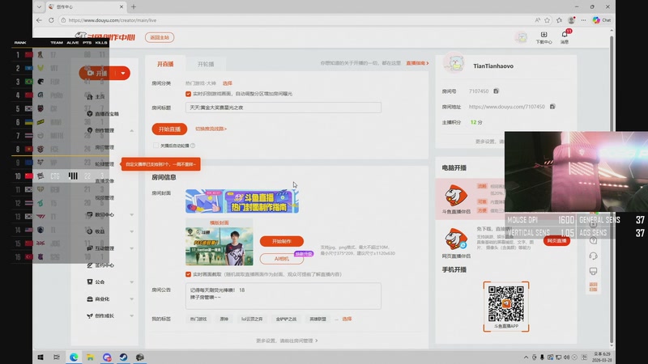Uncheck the 实时画面截取 cover checkbox

point(188,274)
